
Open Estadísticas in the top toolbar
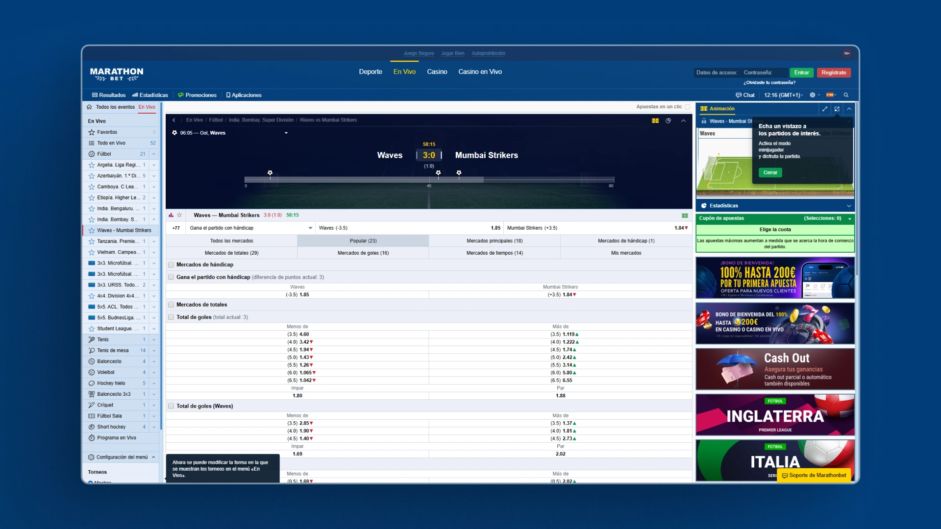coord(150,95)
